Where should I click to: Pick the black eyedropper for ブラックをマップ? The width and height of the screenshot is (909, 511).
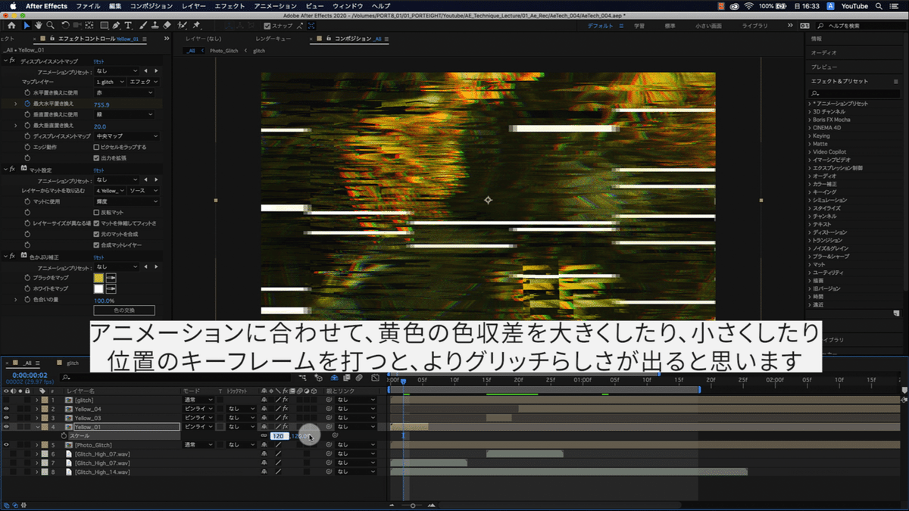(111, 279)
